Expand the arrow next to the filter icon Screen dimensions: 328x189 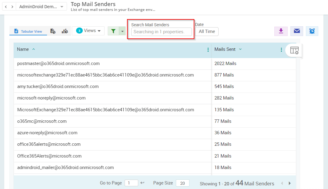tap(122, 31)
